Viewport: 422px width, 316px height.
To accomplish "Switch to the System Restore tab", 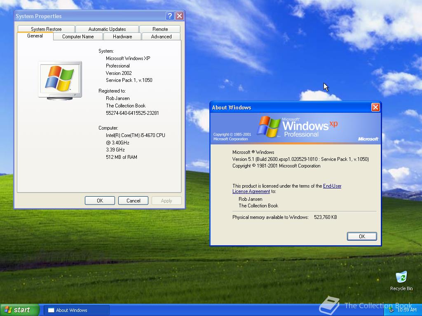I will 46,29.
